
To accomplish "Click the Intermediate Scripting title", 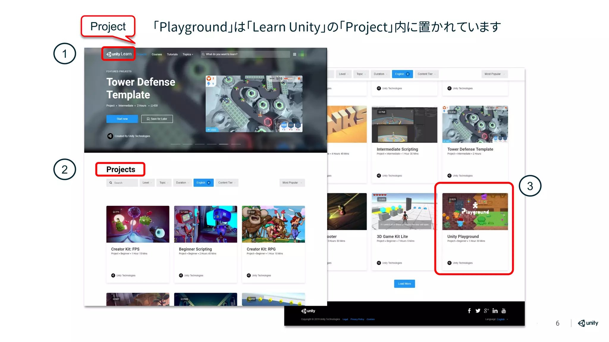I will point(397,149).
